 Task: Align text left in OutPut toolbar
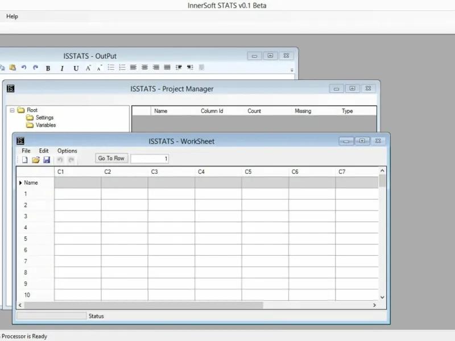[x=133, y=68]
